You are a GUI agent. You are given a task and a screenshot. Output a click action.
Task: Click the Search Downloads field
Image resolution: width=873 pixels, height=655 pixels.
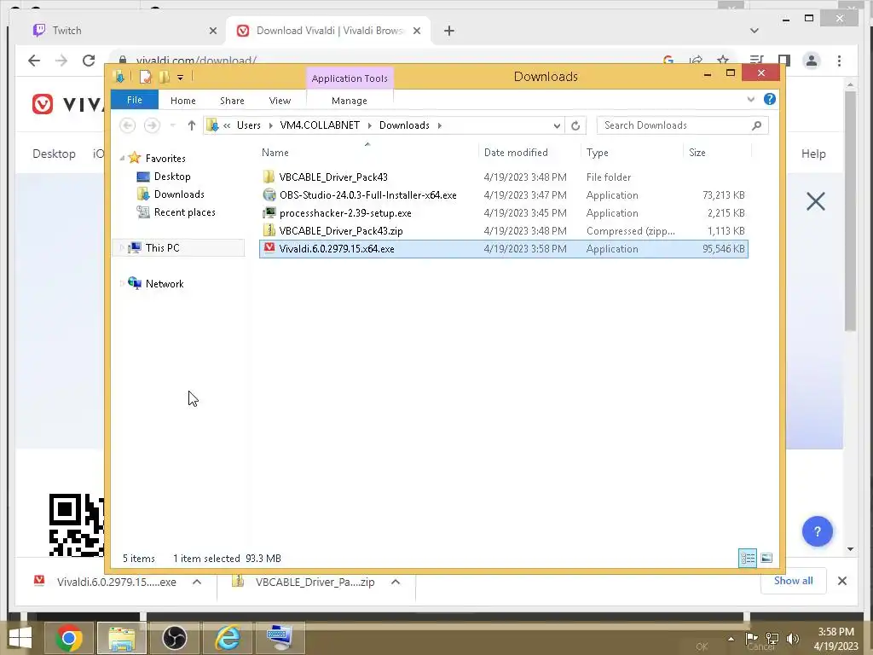click(682, 125)
